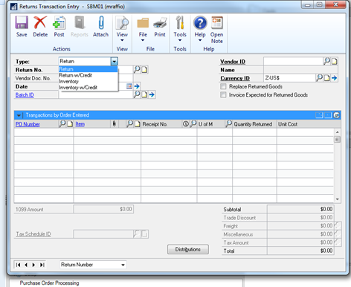Click the grid expand double-arrow button
This screenshot has width=351, height=287.
pyautogui.click(x=336, y=115)
